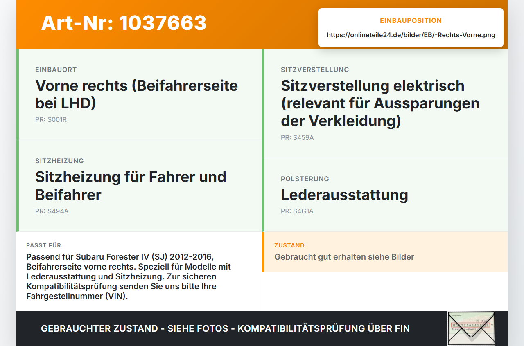Click Sitzheizung für Fahrer und Beifahrer
Image resolution: width=524 pixels, height=346 pixels.
tap(131, 186)
